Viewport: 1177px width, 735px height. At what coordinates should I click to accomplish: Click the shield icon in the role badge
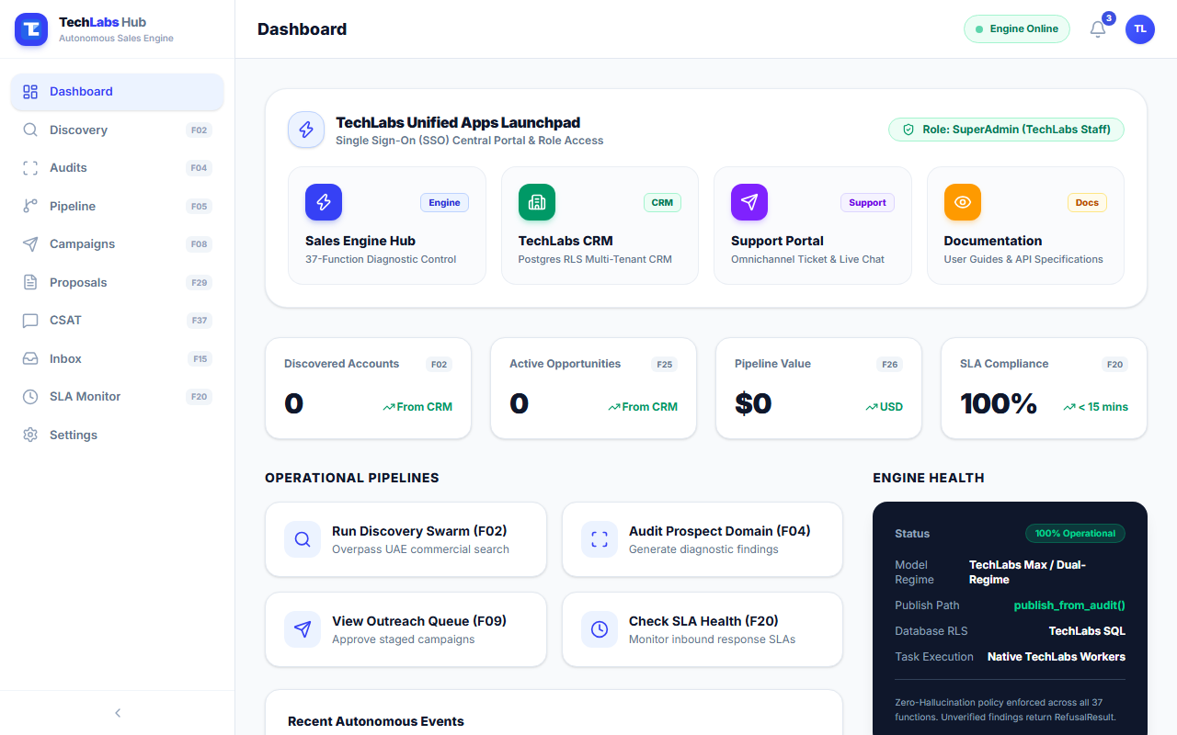908,130
